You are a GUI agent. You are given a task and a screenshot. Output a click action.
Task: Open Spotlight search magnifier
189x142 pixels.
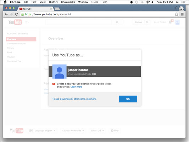click(x=177, y=2)
